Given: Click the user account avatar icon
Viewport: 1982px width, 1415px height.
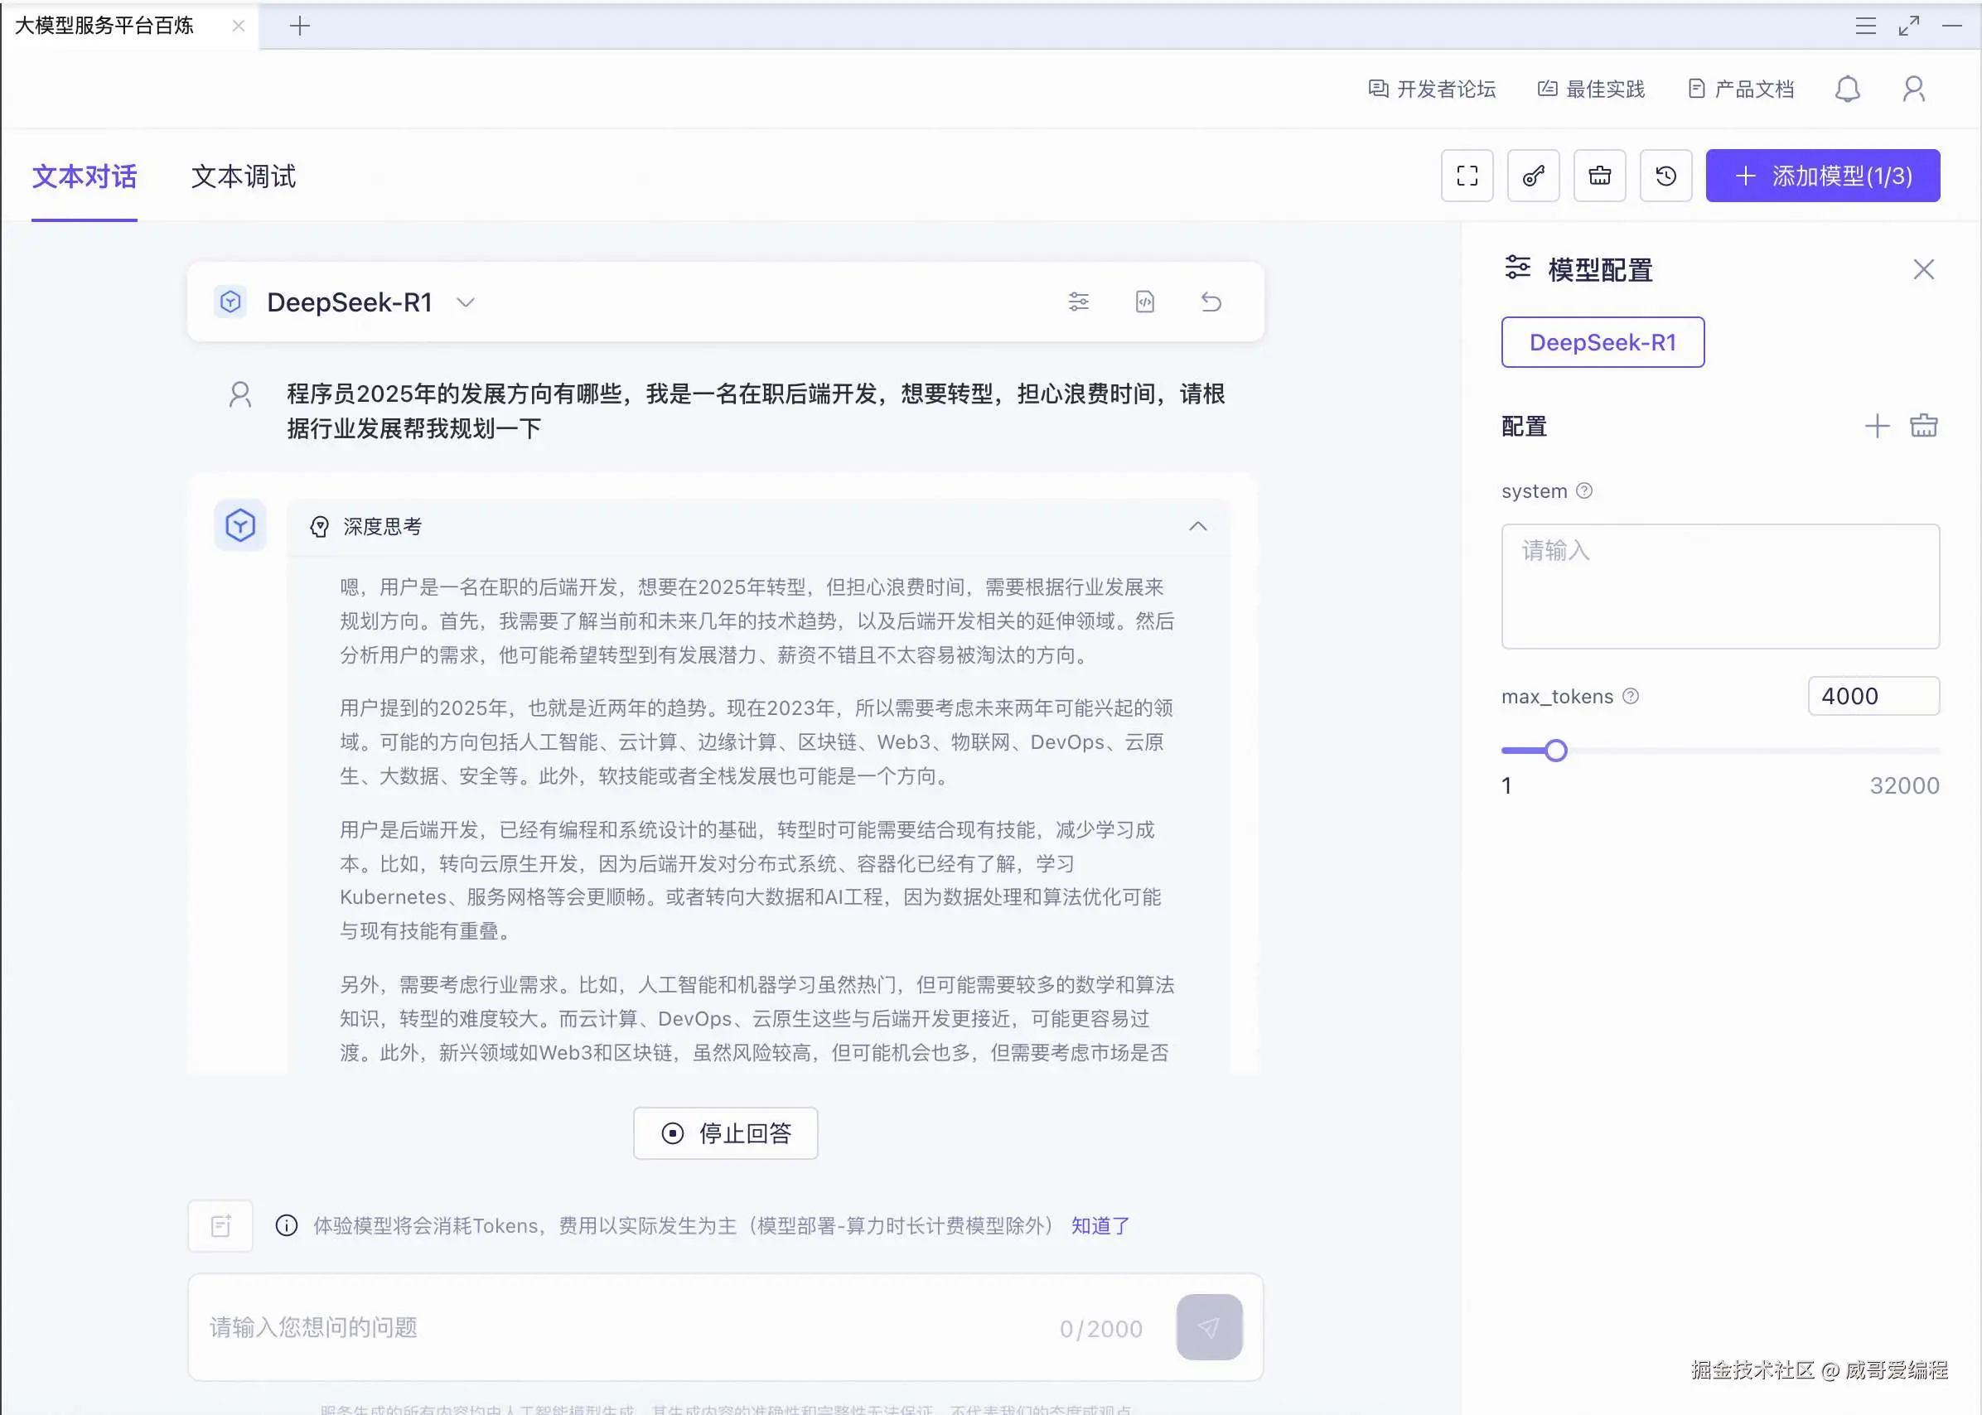Looking at the screenshot, I should (1913, 89).
